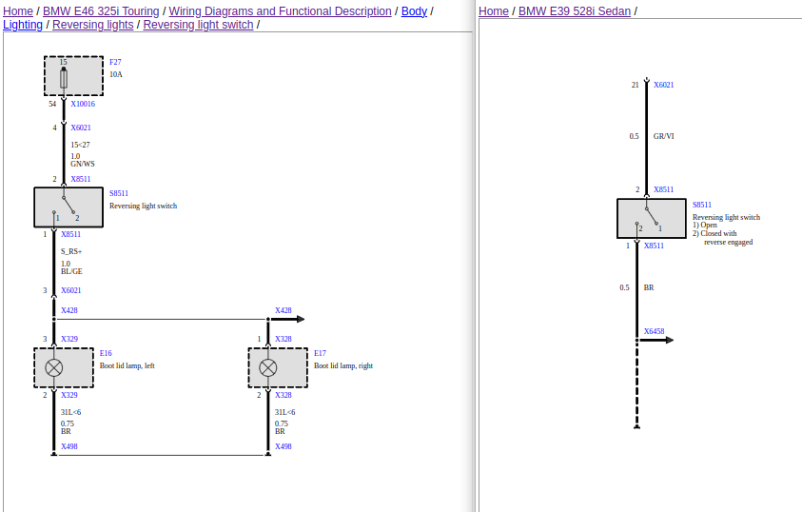
Task: Navigate to the Lighting breadcrumb
Action: [23, 25]
